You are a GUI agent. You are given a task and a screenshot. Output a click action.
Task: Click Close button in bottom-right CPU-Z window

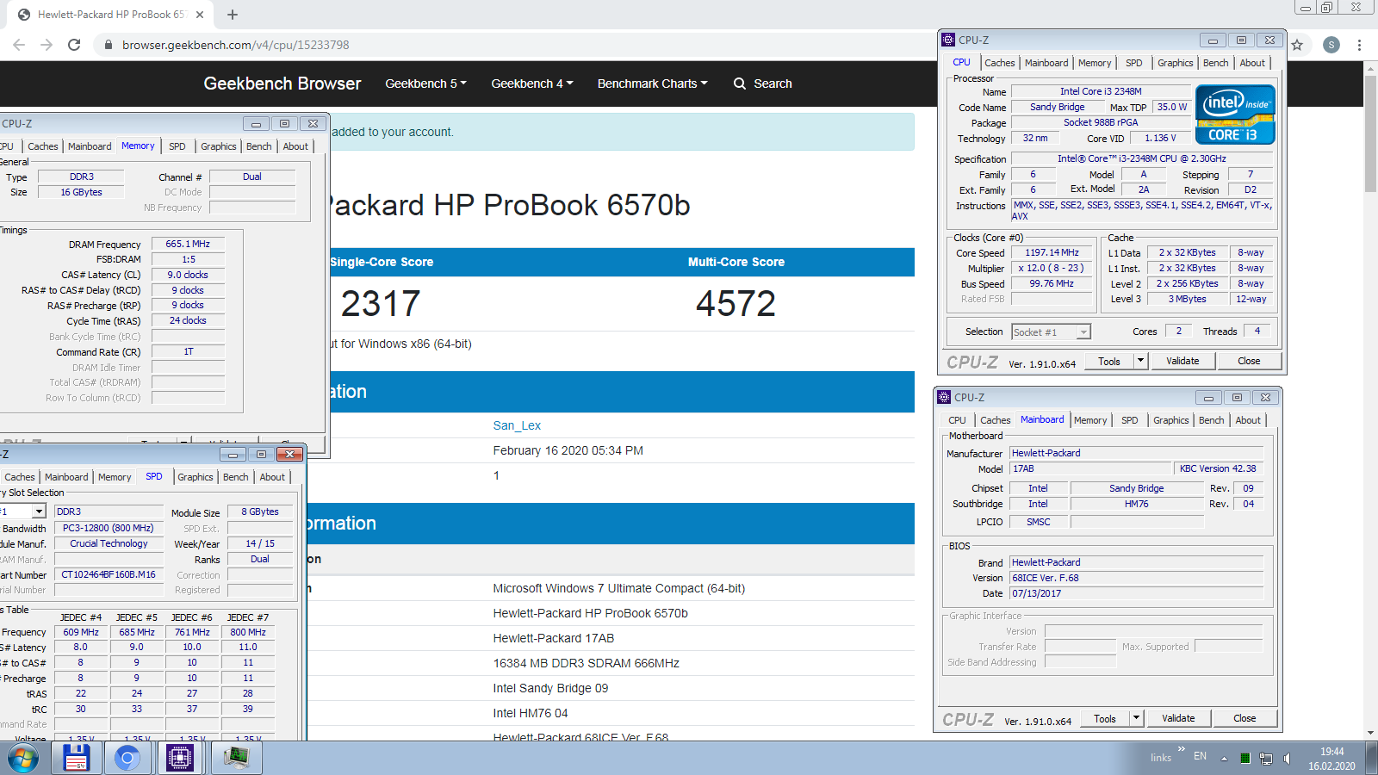pos(1245,718)
